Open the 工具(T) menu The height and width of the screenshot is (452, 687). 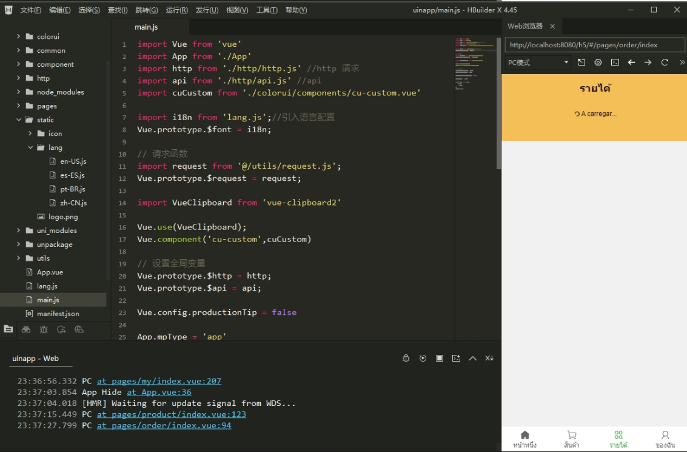[x=267, y=10]
